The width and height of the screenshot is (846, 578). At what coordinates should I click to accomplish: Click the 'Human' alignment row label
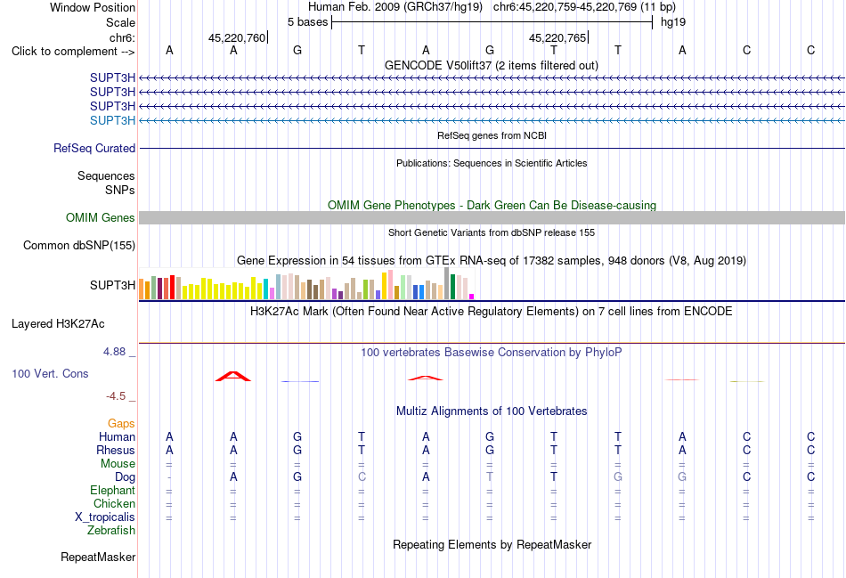(x=117, y=436)
